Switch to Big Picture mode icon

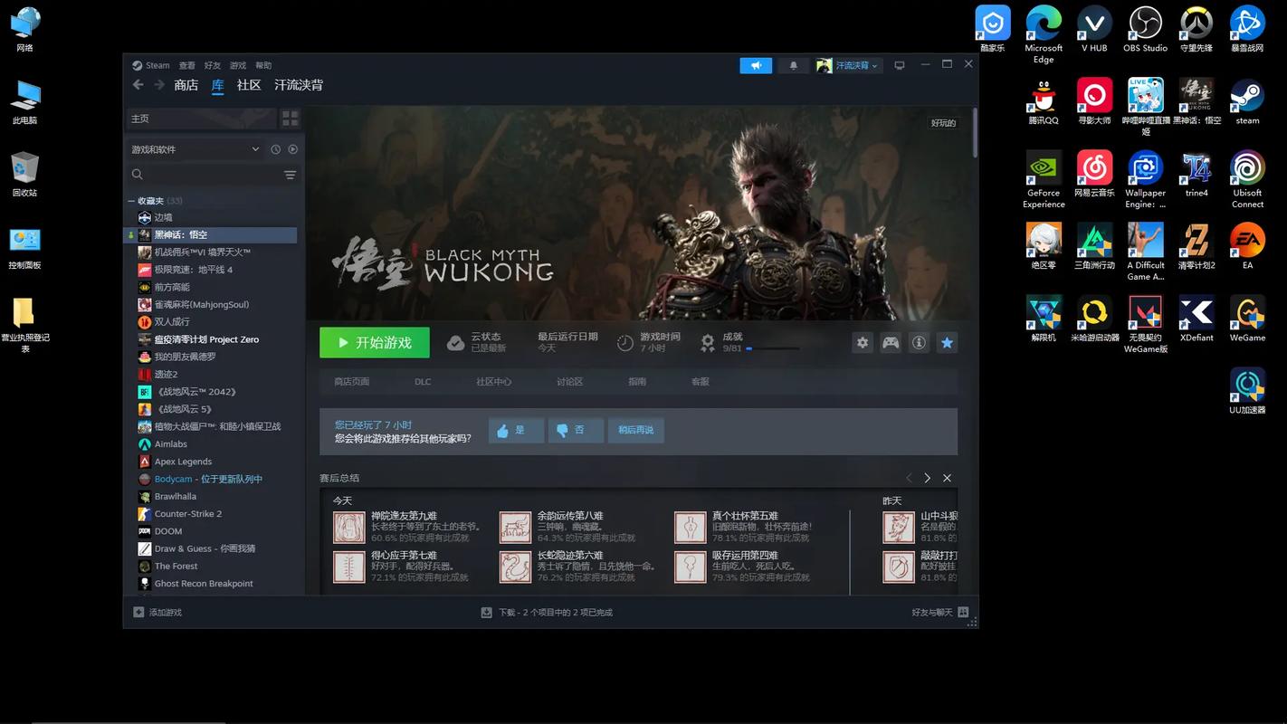899,65
